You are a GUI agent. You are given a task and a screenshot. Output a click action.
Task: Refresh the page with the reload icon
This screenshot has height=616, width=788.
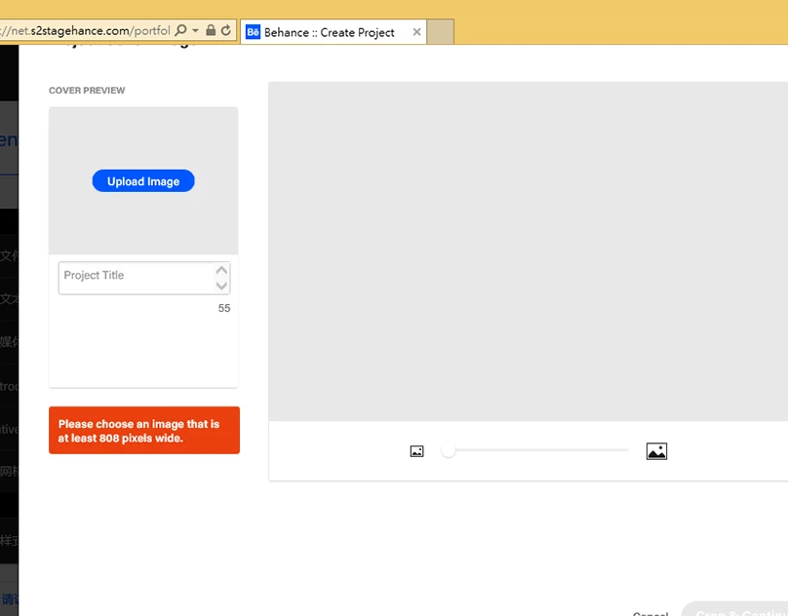point(226,31)
